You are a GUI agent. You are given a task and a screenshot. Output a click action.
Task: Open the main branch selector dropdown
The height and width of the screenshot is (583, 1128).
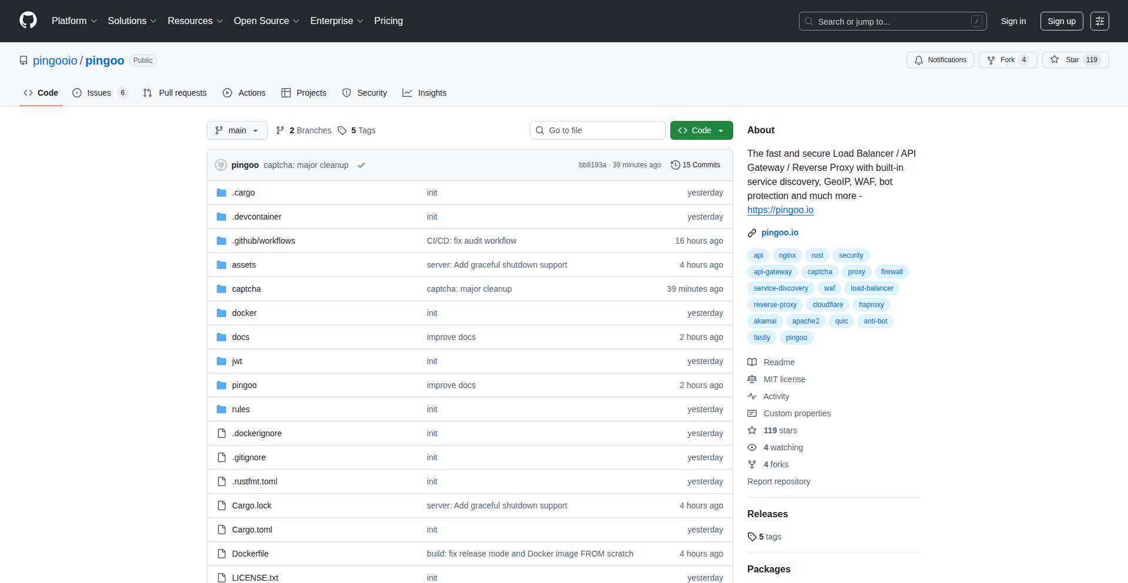click(237, 130)
